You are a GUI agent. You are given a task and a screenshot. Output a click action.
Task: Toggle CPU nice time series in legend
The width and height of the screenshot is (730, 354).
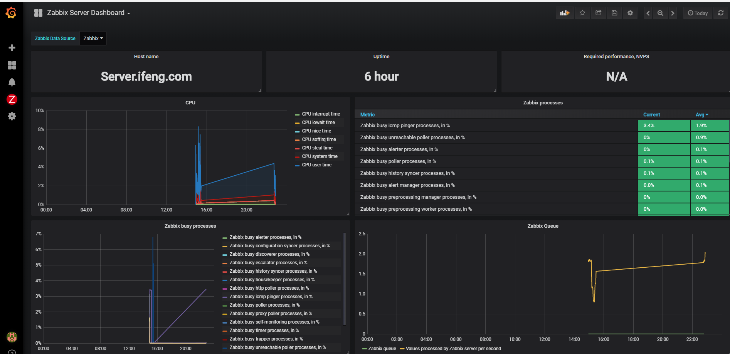(316, 131)
